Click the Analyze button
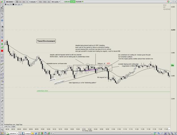Viewport: 177px width, 135px height. tap(26, 134)
